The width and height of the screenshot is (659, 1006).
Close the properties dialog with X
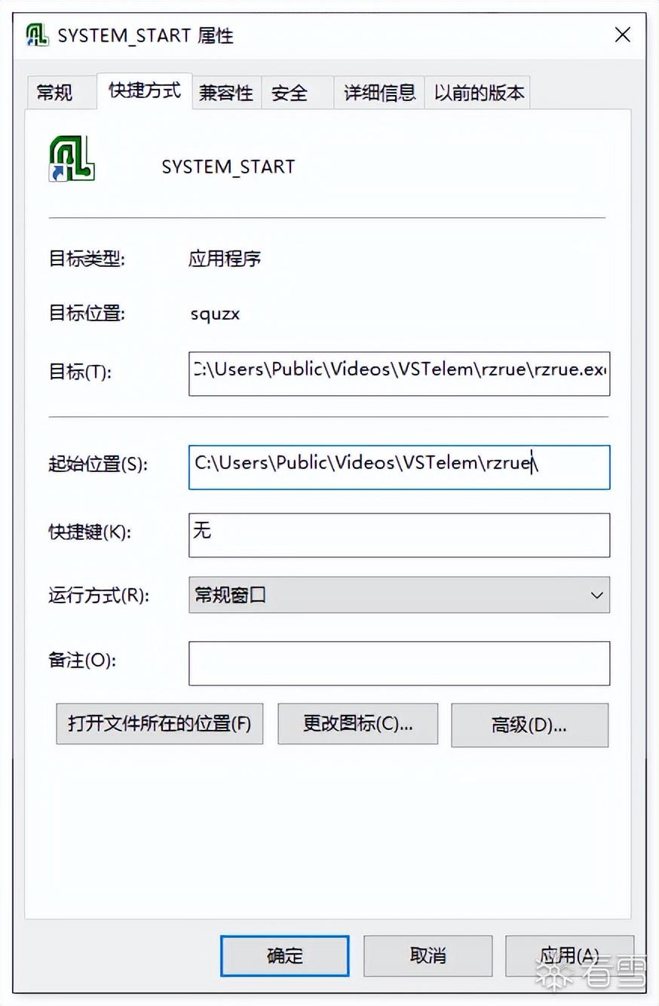coord(622,35)
